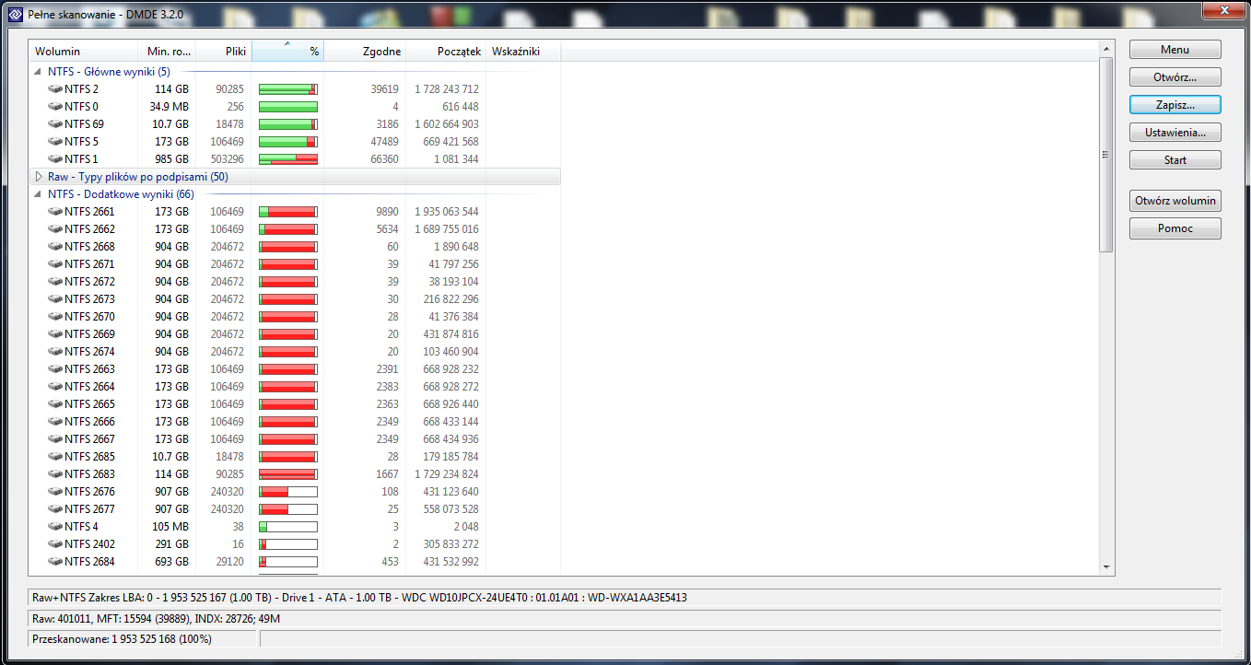Select the volume icon for NTFS 2662
This screenshot has width=1251, height=665.
(55, 229)
